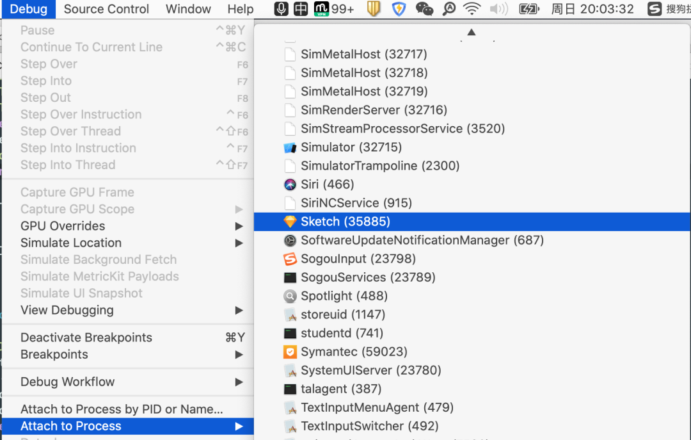
Task: Click the magnifier search menu bar icon
Action: pos(449,9)
